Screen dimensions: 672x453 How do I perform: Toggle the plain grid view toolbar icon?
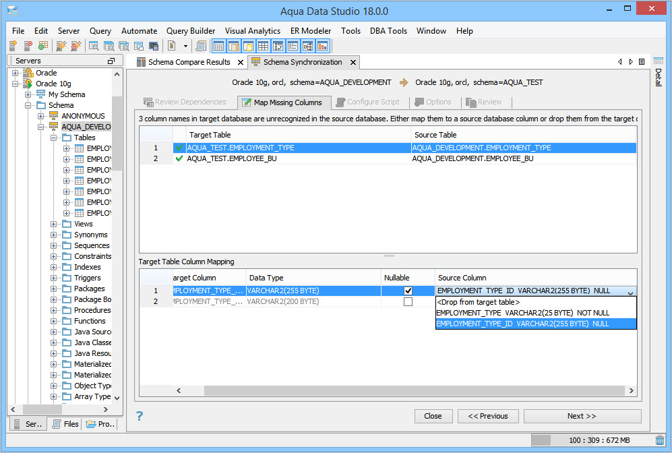pos(263,46)
